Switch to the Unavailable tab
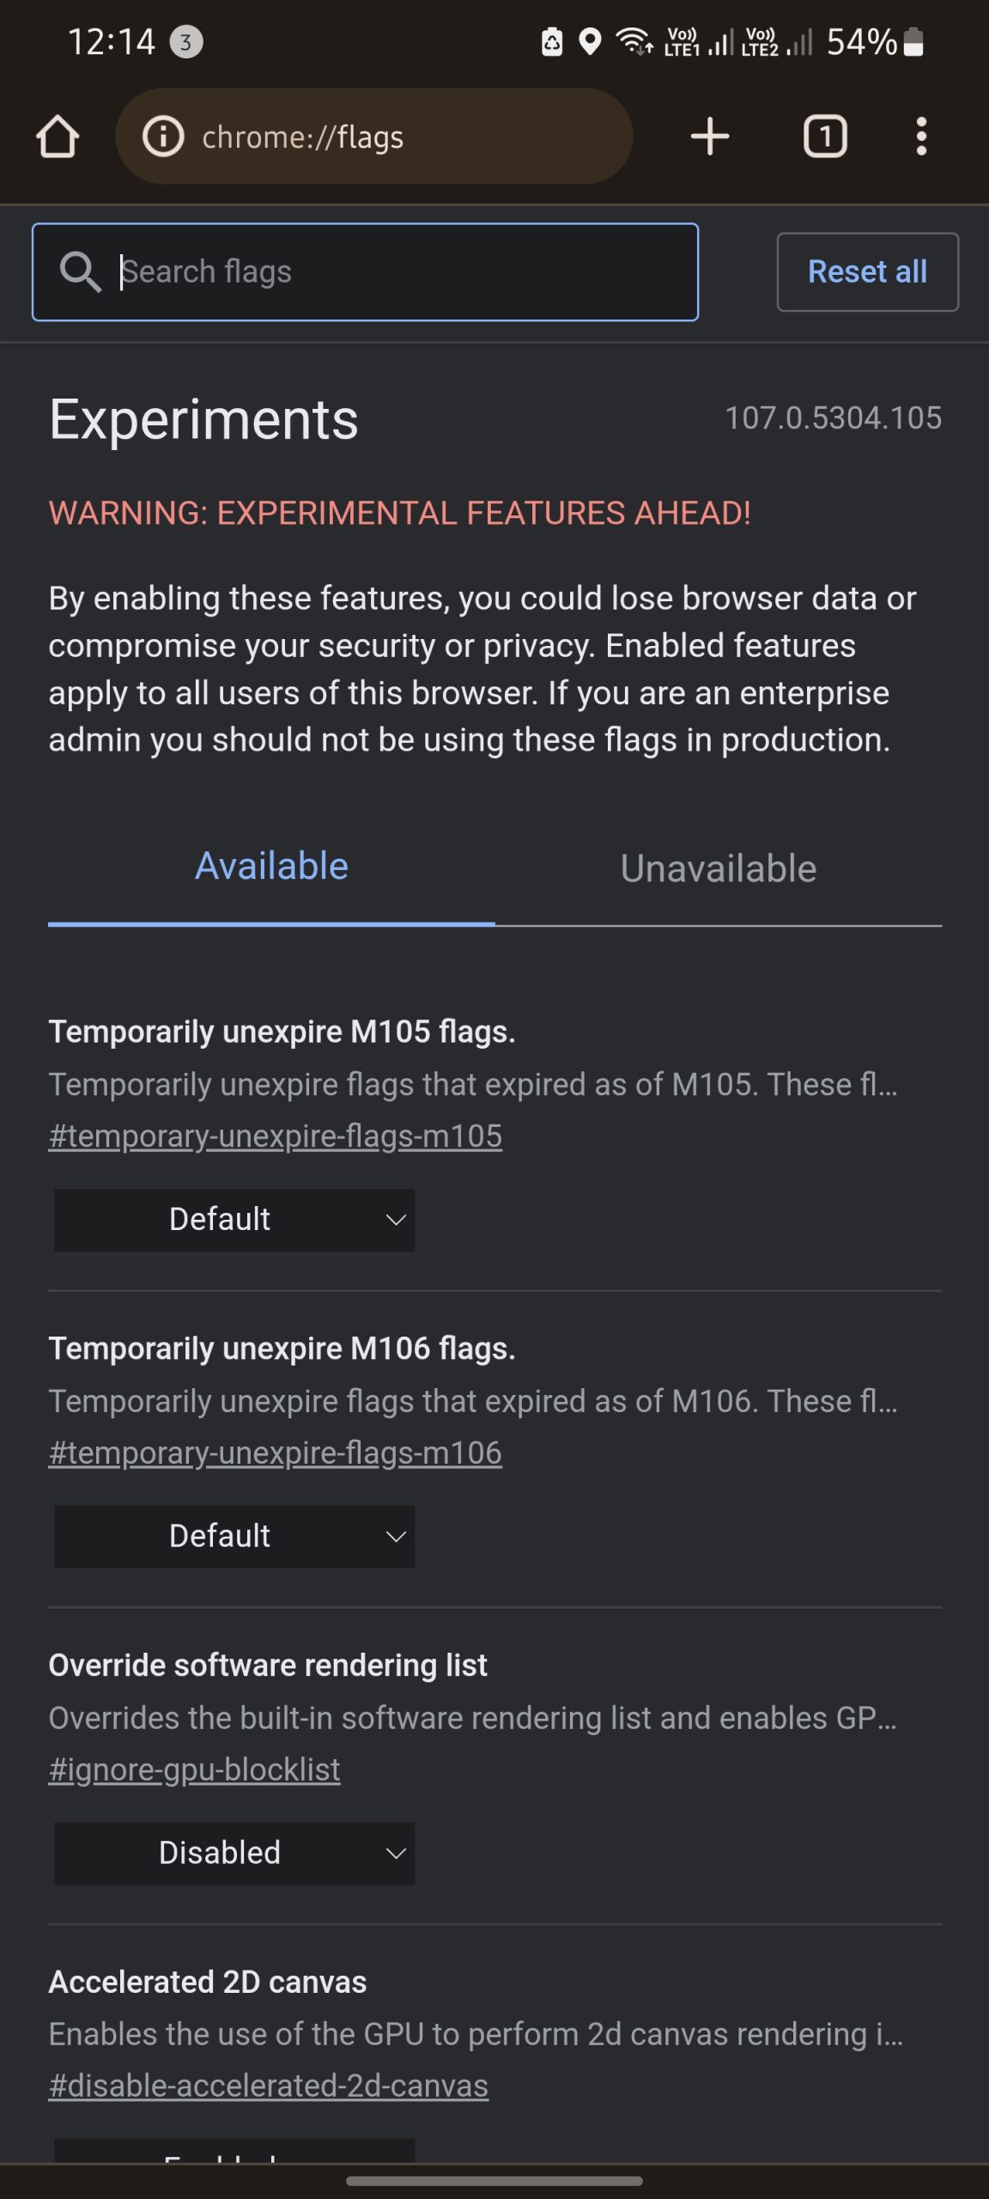The height and width of the screenshot is (2199, 989). [x=718, y=869]
